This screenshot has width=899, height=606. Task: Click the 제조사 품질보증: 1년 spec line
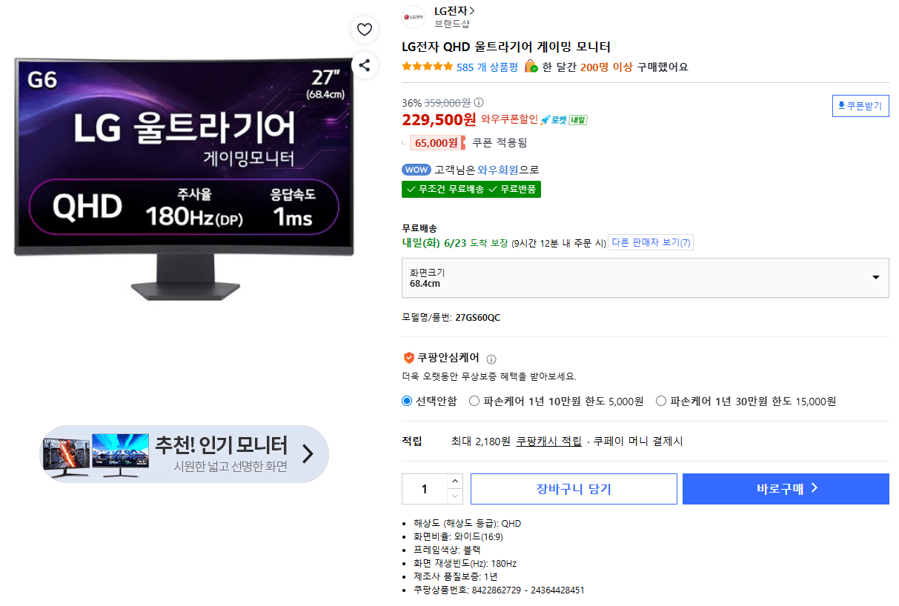tap(455, 577)
